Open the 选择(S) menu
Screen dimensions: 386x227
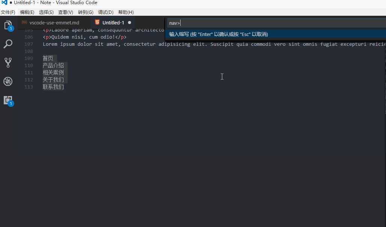point(46,12)
